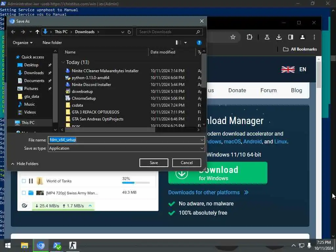Collapse the Today (13) group
336x252 pixels.
pyautogui.click(x=63, y=62)
